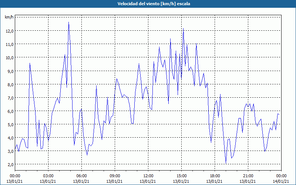Click the 8,0 y-axis value
The image size is (296, 185).
pyautogui.click(x=10, y=85)
